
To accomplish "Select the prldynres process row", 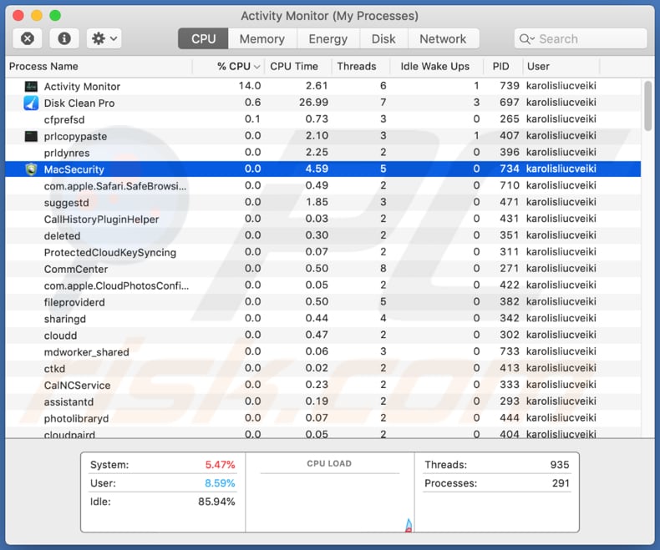I will [323, 153].
